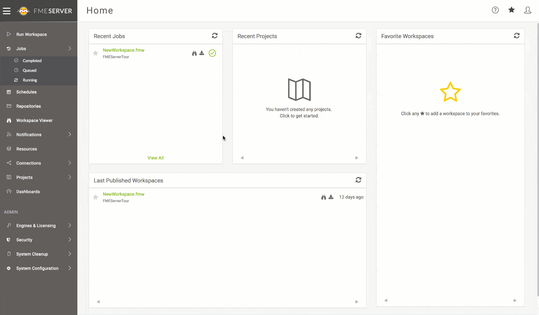This screenshot has height=315, width=539.
Task: Click the page vertical scrollbar
Action: 537,160
